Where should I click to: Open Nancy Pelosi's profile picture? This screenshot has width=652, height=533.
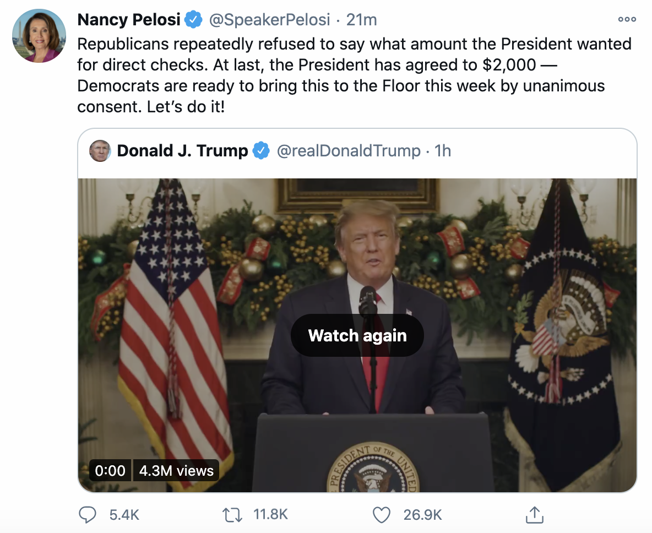pyautogui.click(x=39, y=36)
